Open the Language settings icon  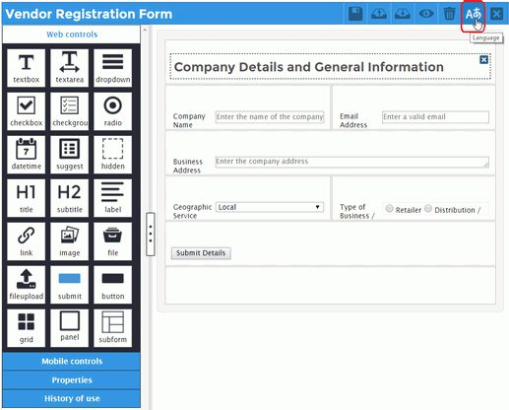pos(473,14)
